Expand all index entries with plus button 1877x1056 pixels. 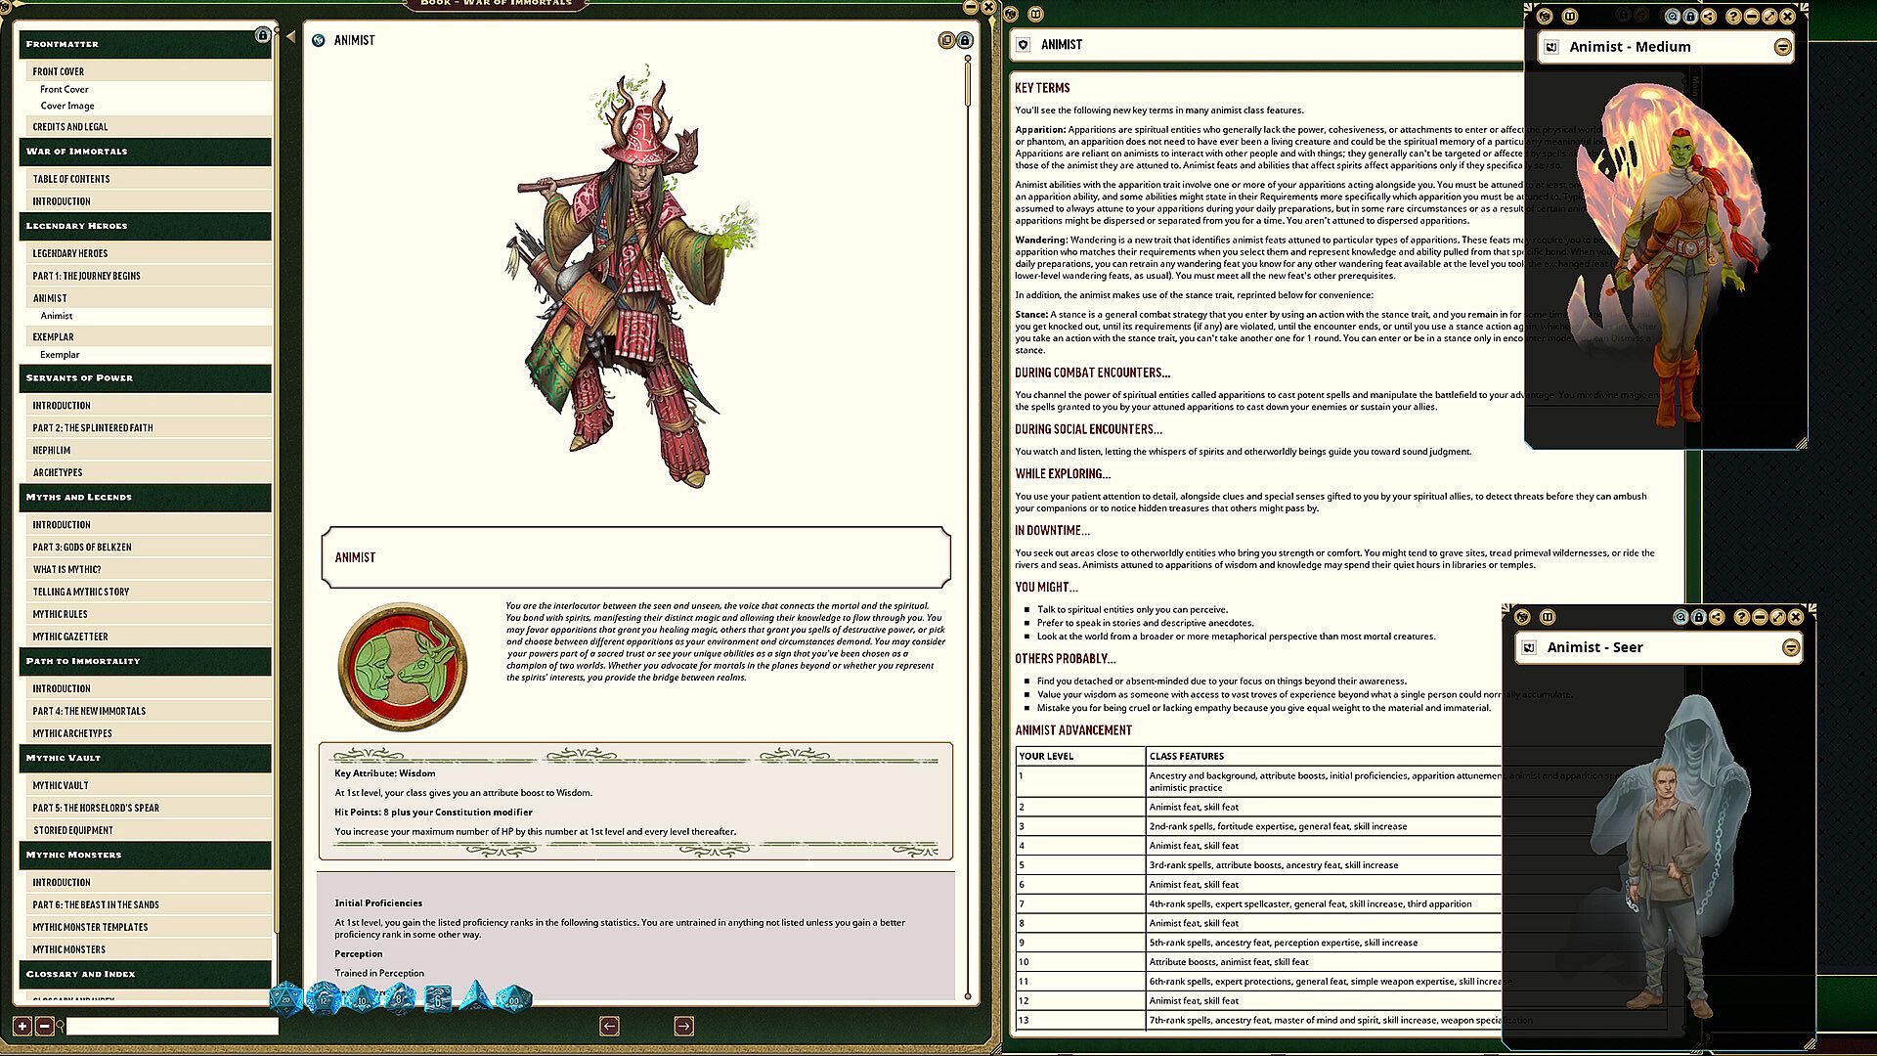[22, 1026]
